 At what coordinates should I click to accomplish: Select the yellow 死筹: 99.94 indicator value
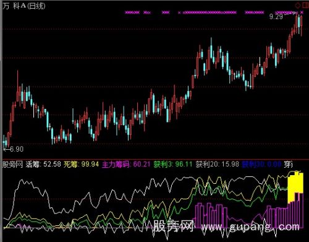click(x=82, y=165)
